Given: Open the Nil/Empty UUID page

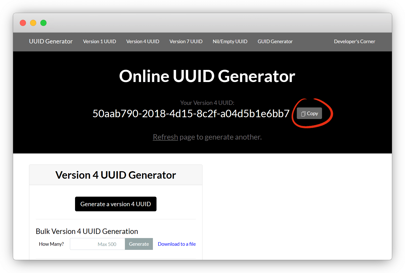Looking at the screenshot, I should (230, 41).
